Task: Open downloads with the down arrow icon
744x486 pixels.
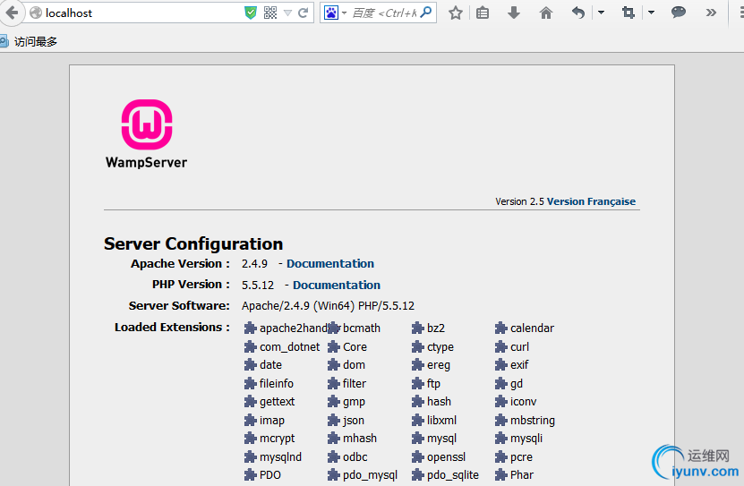Action: point(514,13)
